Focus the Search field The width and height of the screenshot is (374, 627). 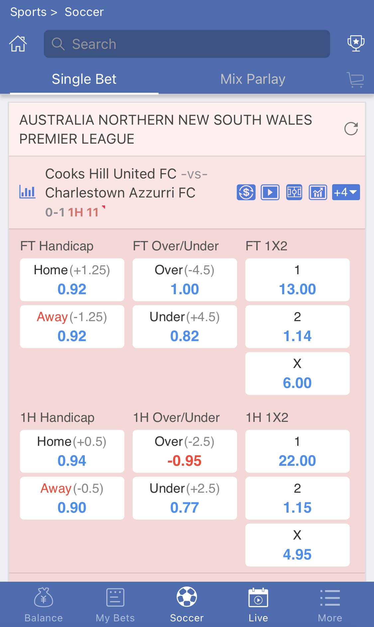point(187,44)
